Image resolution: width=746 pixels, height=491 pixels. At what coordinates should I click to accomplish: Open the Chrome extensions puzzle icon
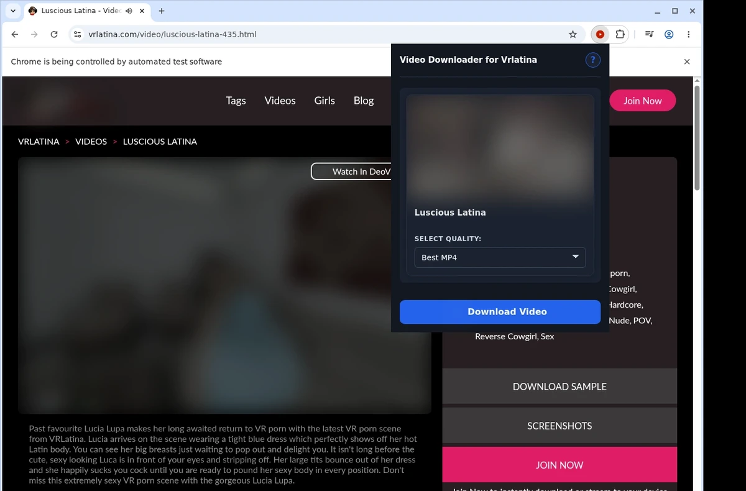(x=620, y=35)
